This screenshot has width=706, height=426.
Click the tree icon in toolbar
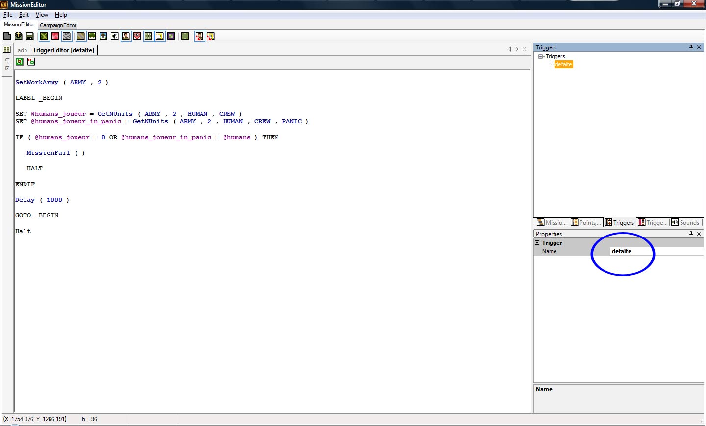[92, 36]
